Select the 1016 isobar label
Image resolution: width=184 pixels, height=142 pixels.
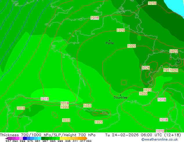point(45,99)
